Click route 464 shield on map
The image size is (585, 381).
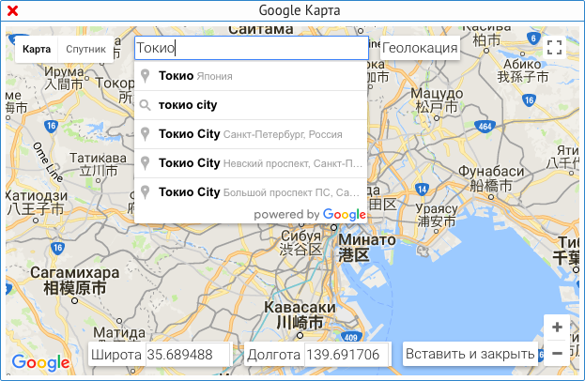(485, 127)
